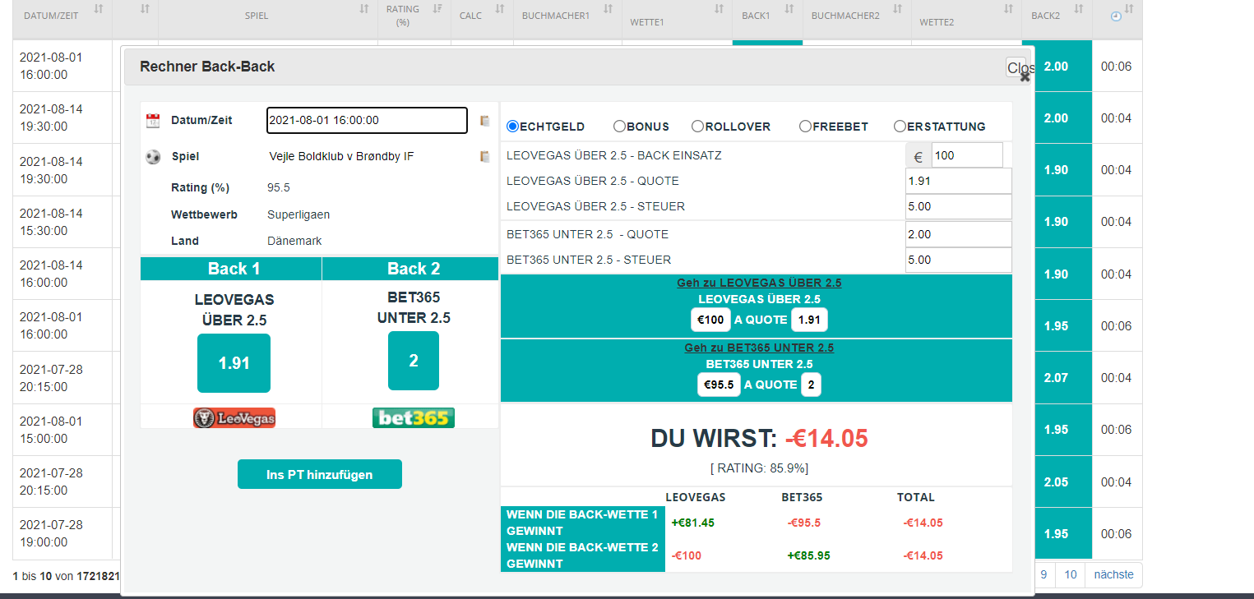Click Back 2 header tab

(x=410, y=269)
